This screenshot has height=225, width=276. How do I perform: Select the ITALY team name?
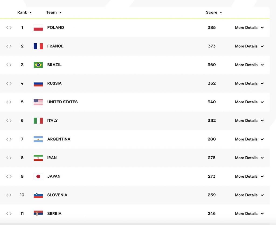tap(53, 121)
